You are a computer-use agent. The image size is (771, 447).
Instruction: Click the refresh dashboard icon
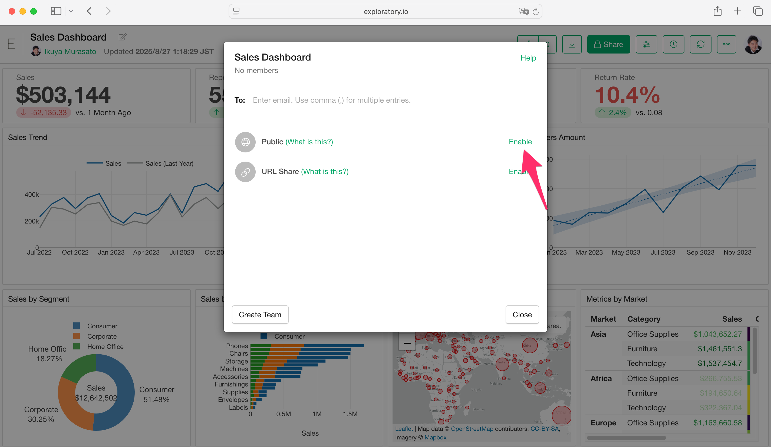(x=700, y=45)
